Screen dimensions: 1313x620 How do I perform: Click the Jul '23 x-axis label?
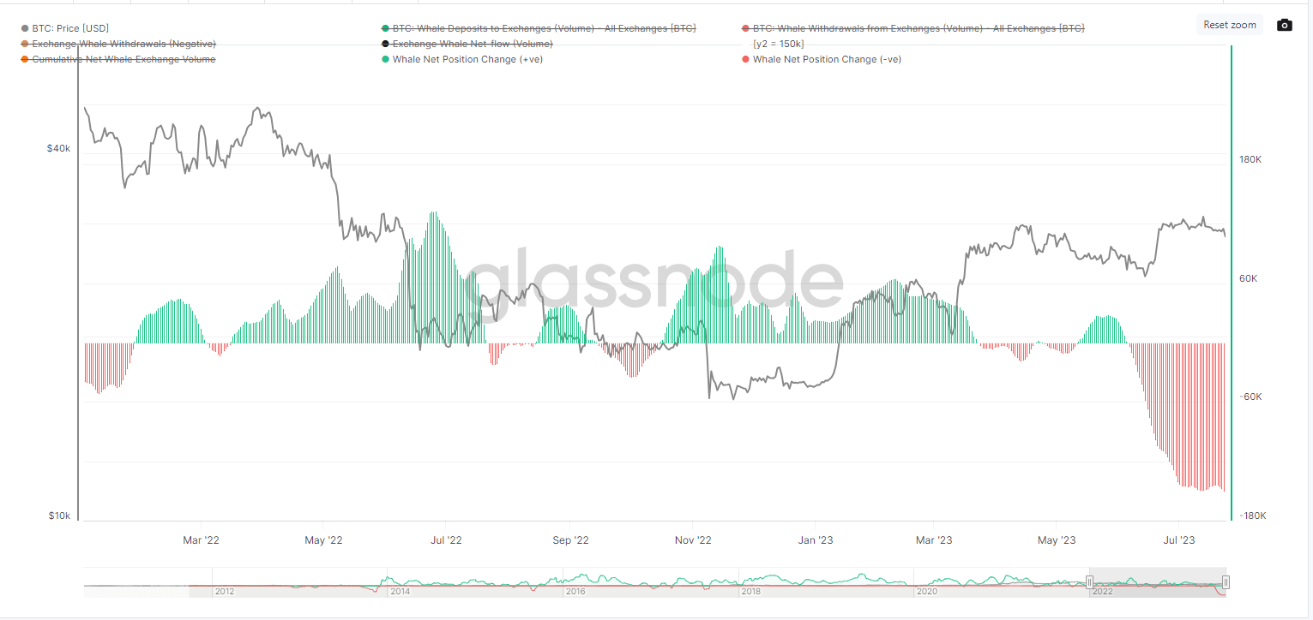click(1179, 540)
